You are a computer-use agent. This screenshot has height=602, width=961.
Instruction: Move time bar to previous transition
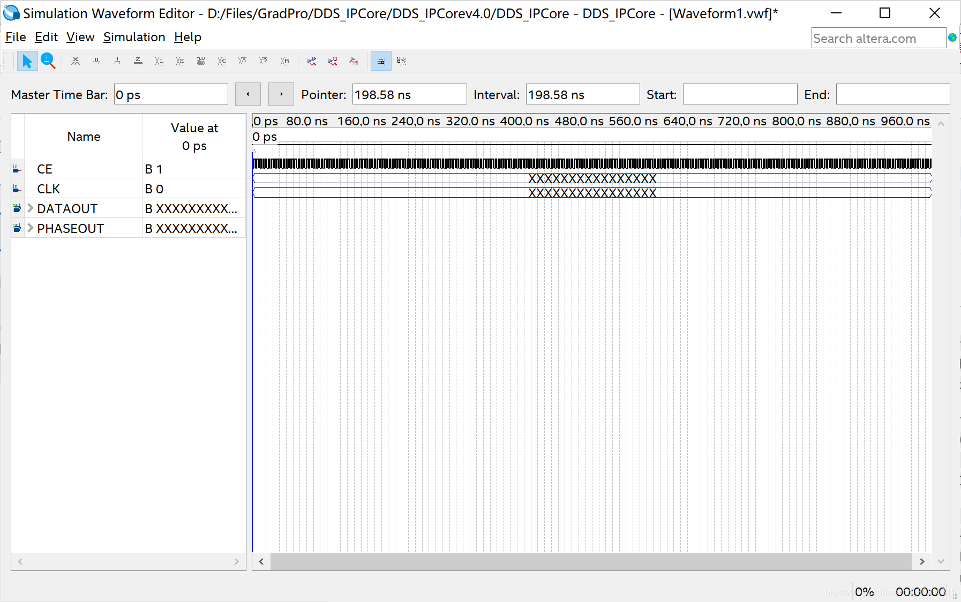tap(248, 94)
